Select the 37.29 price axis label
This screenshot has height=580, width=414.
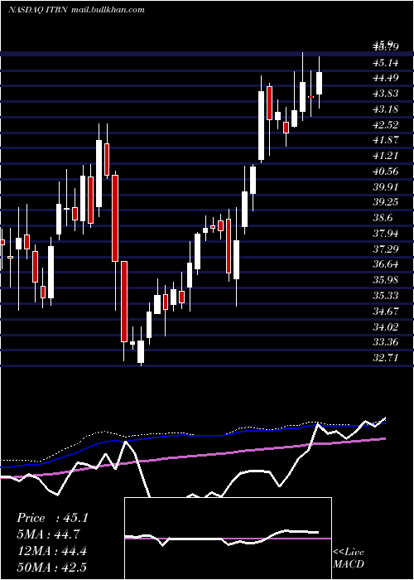click(x=386, y=249)
